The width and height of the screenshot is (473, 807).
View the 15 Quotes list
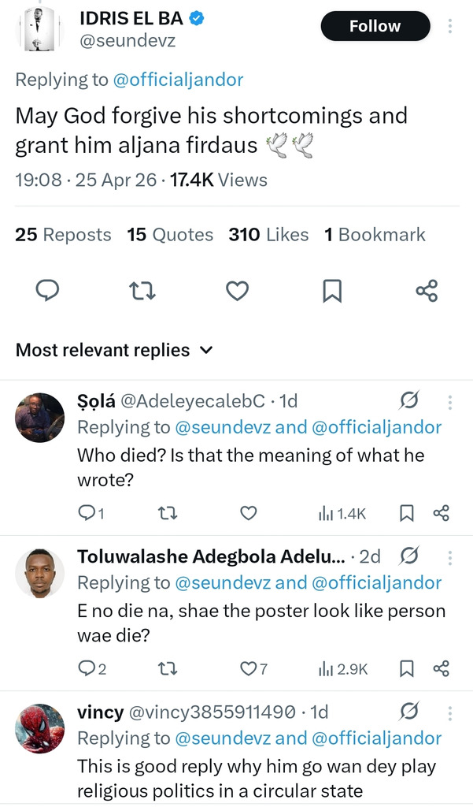pyautogui.click(x=170, y=235)
